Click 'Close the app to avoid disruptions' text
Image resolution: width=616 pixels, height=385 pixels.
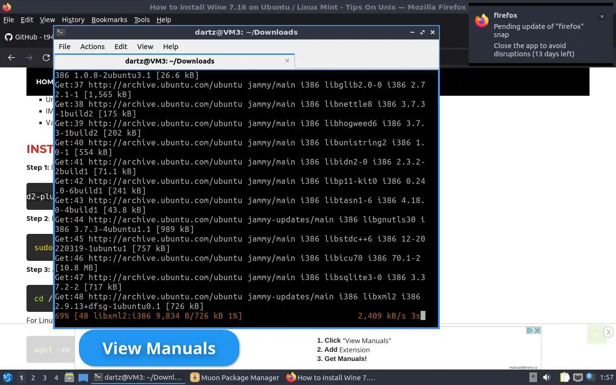[x=534, y=50]
